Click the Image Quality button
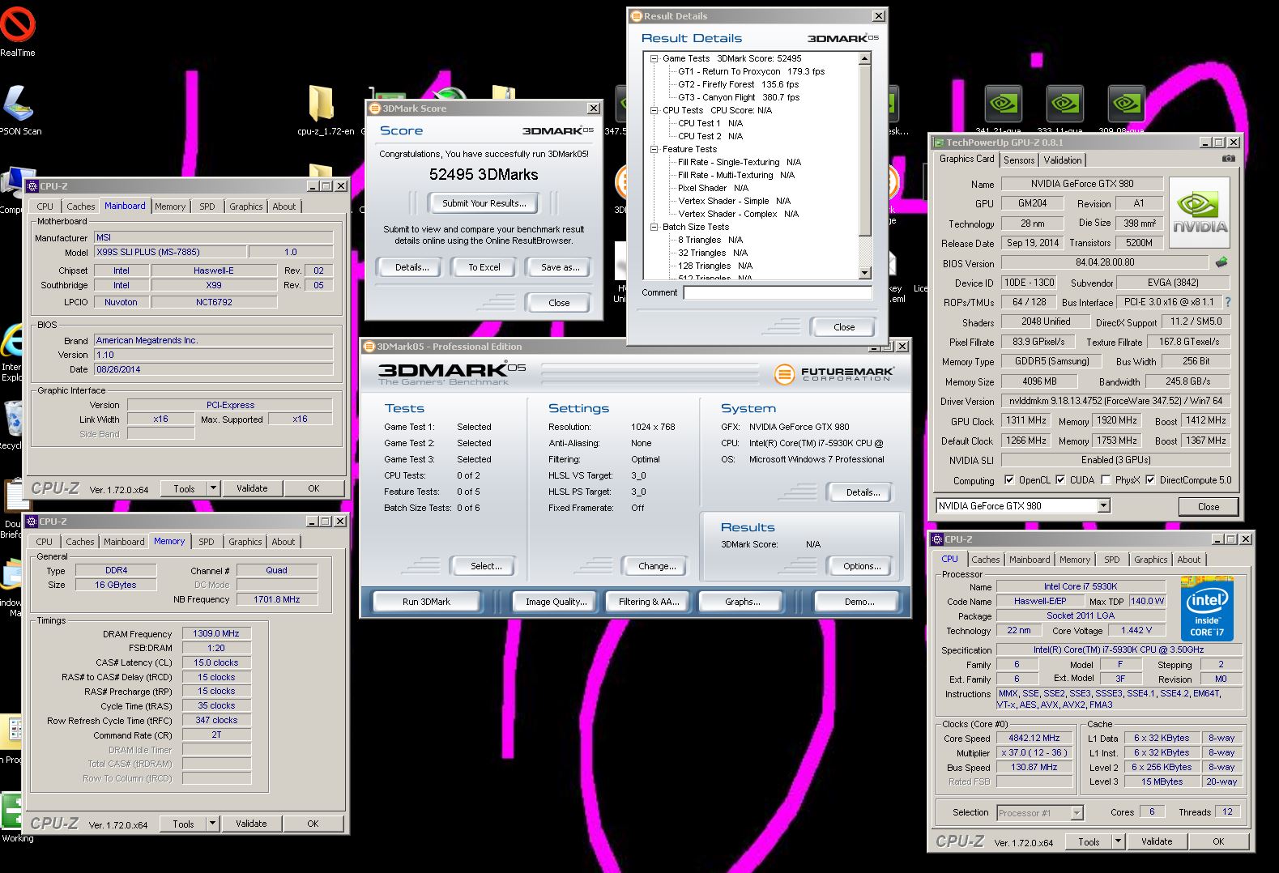The width and height of the screenshot is (1279, 873). click(556, 602)
